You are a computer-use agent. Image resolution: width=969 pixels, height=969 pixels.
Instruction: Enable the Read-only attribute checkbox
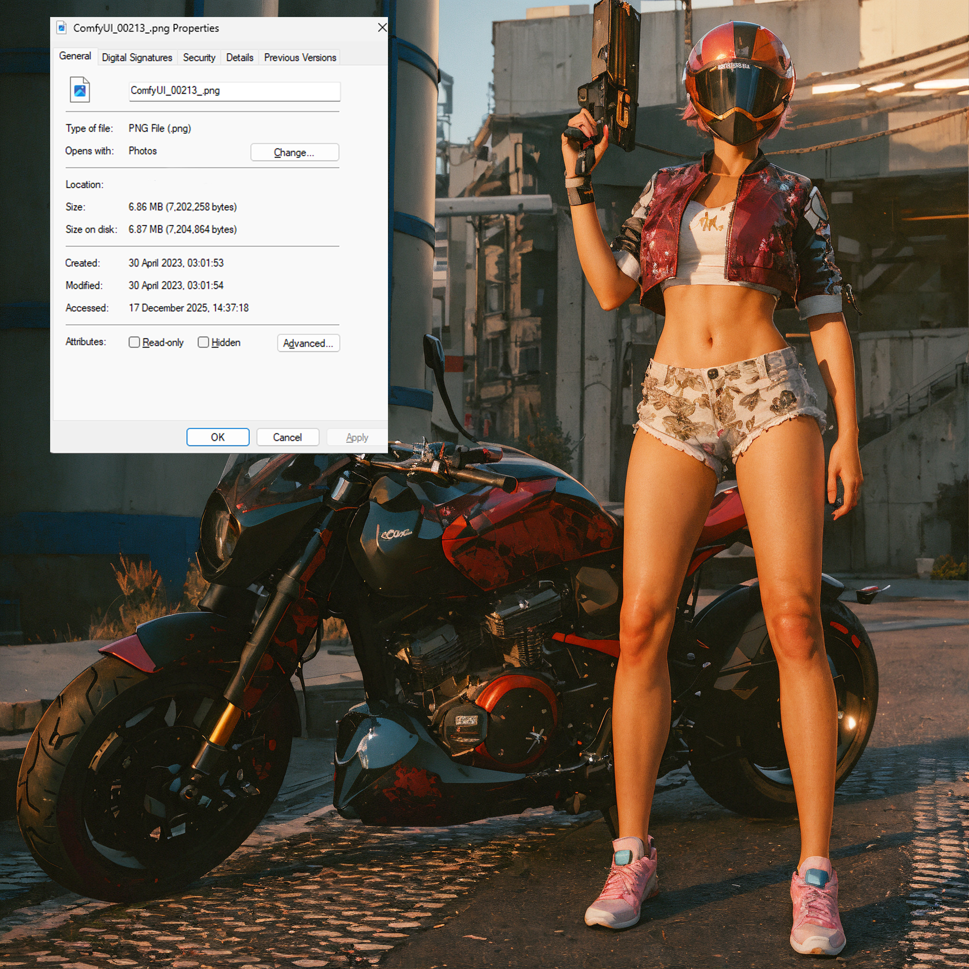(134, 342)
